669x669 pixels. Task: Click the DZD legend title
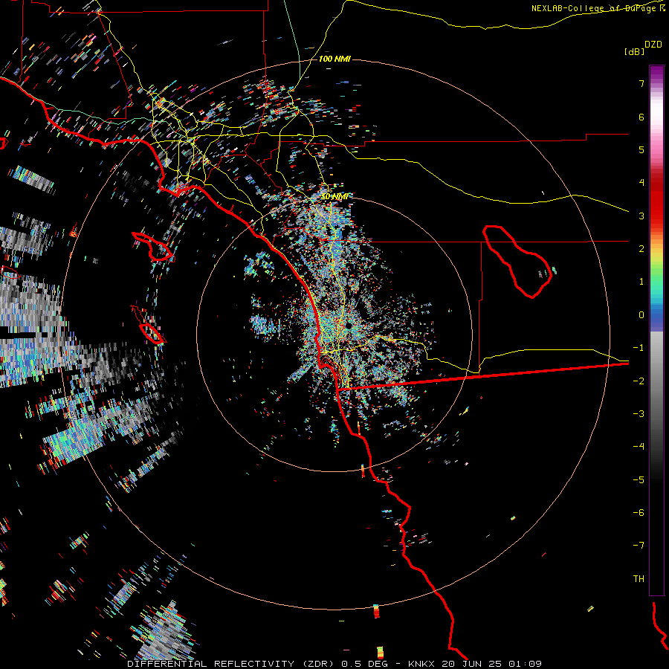653,45
